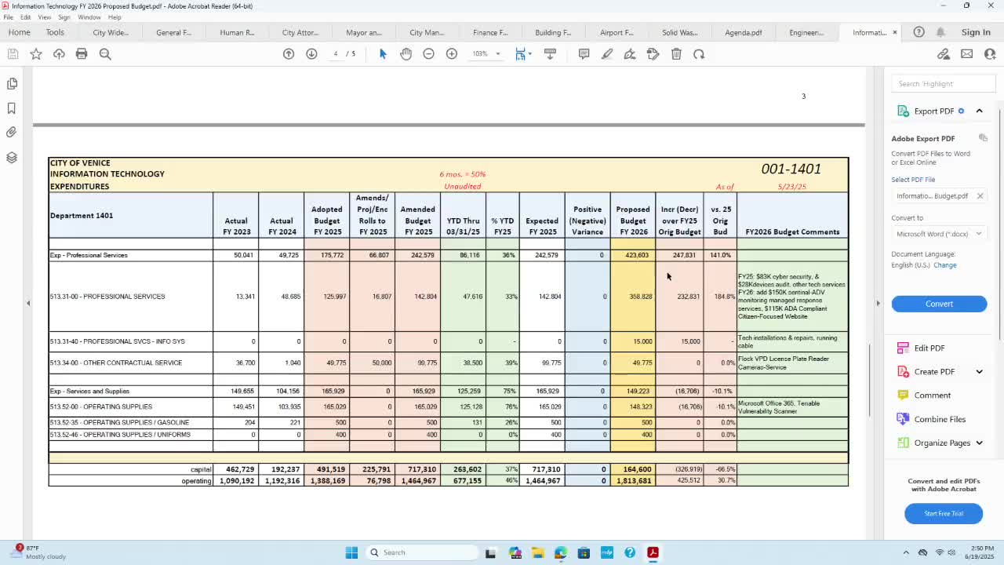The height and width of the screenshot is (565, 1004).
Task: Choose the selection arrow tool
Action: click(x=383, y=53)
